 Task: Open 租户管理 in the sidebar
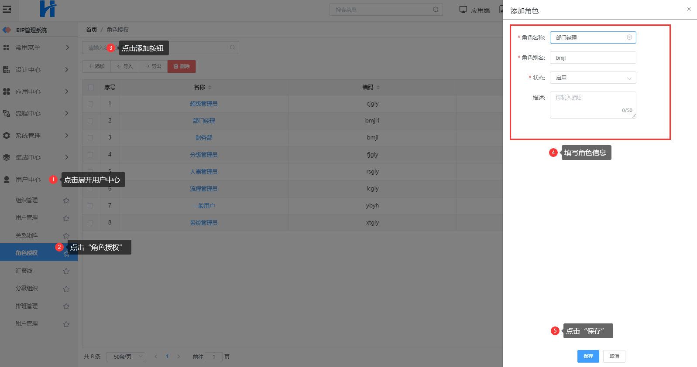pos(27,323)
